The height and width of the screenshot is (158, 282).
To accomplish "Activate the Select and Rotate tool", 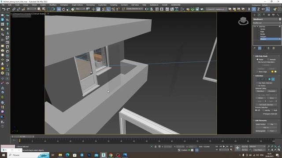I will click(63, 9).
